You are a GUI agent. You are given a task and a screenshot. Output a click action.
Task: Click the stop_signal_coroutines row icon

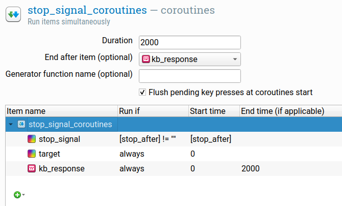pos(21,124)
